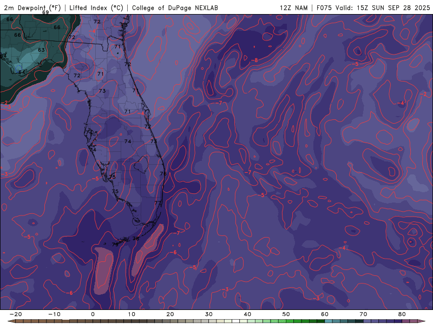Click the 79 dewpoint value near the Keys
The height and width of the screenshot is (324, 433).
click(115, 244)
